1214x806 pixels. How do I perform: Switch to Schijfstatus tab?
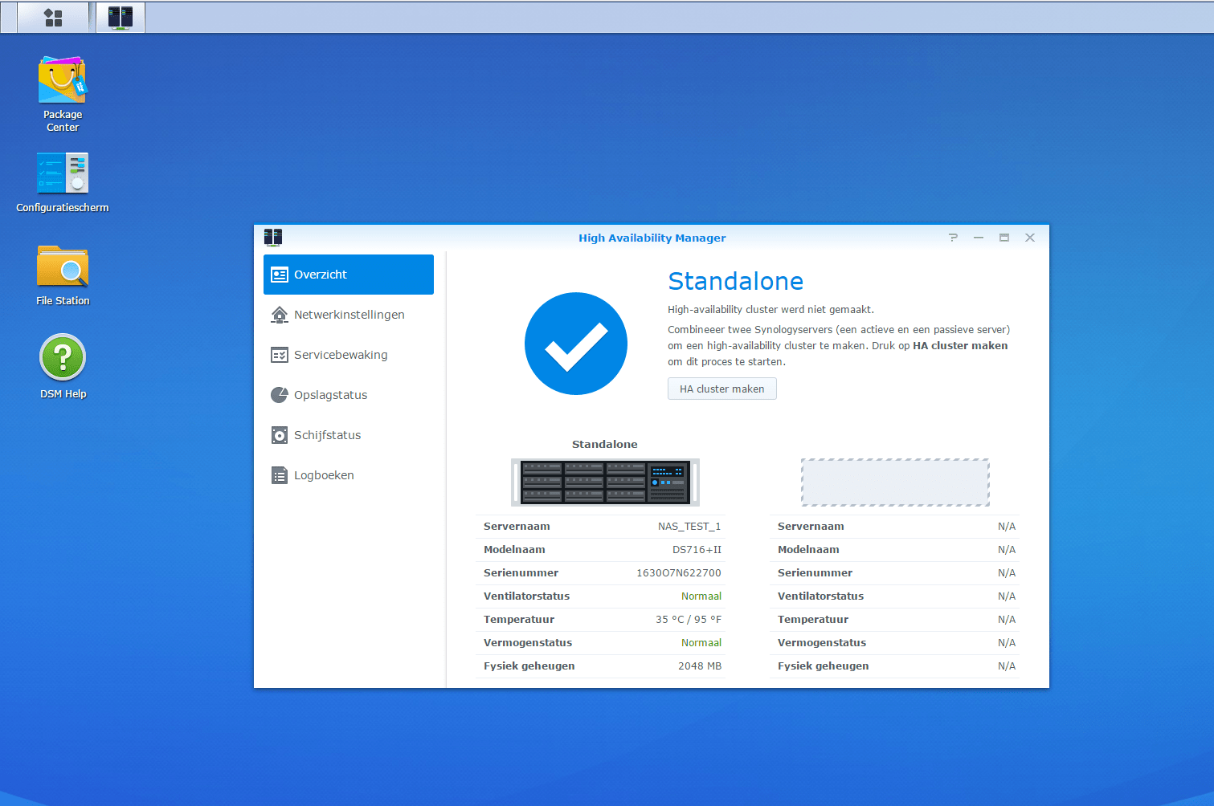point(349,435)
